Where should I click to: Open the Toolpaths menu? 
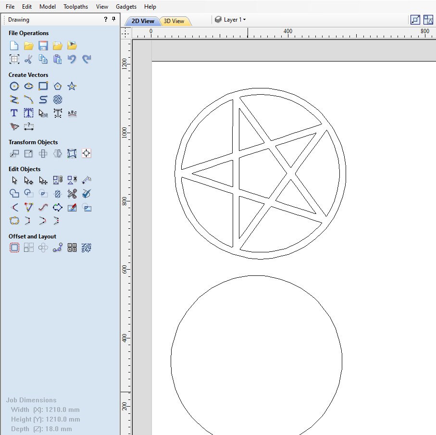[75, 6]
